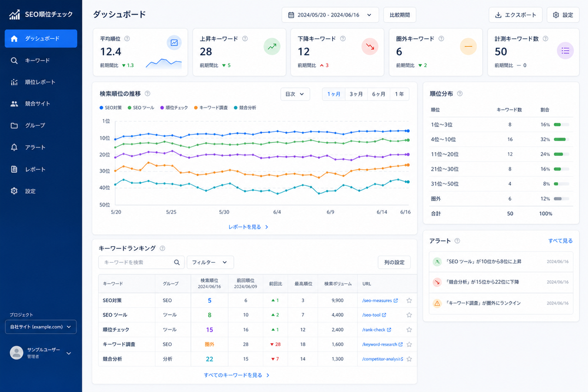Screen dimensions: 588x392
Task: Toggle the 順位チェック legend series
Action: pos(174,108)
